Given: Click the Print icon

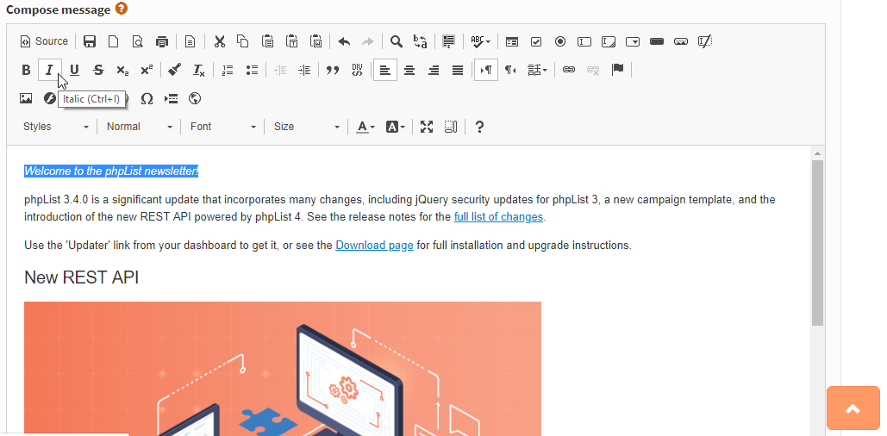Looking at the screenshot, I should (162, 41).
